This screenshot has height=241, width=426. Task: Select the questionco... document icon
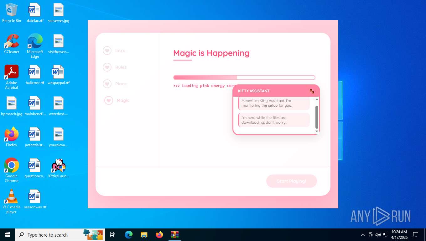[35, 168]
